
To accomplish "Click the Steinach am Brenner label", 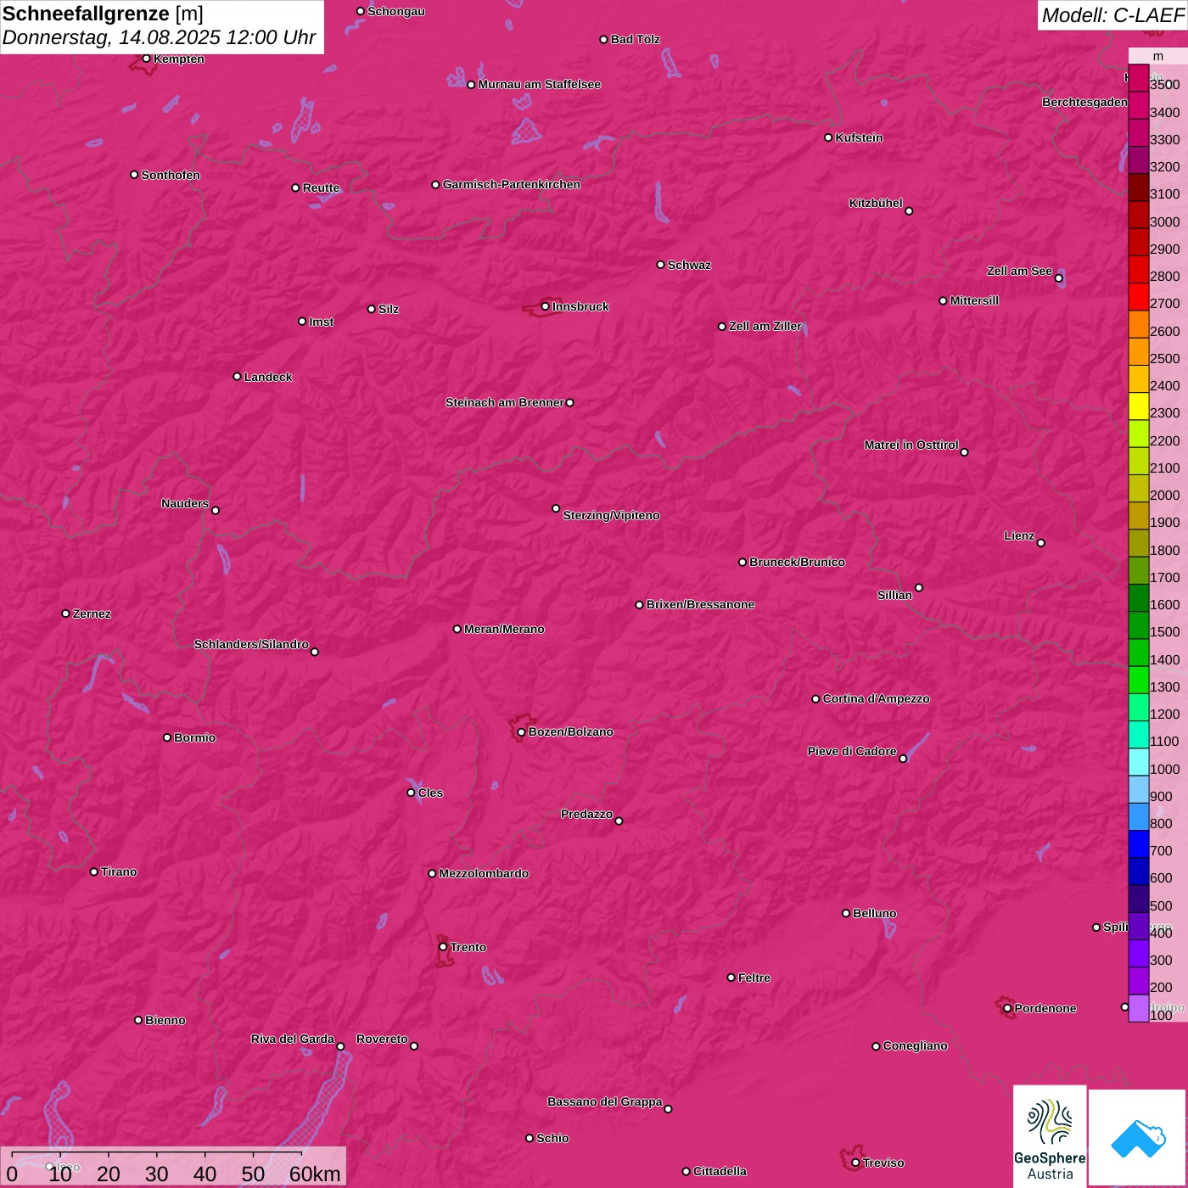I will coord(504,402).
